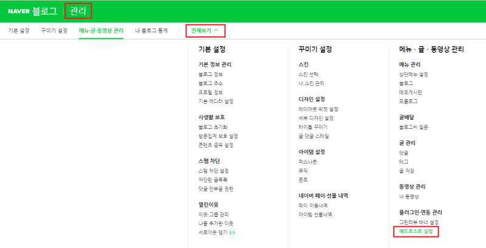Collapse the 전체보기 chevron menu

point(205,30)
